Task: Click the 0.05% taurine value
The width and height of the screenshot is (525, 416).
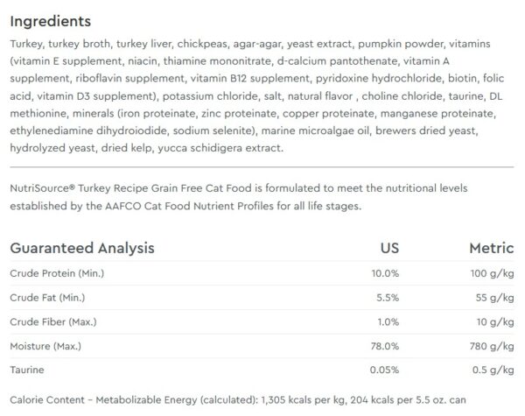Action: [384, 370]
